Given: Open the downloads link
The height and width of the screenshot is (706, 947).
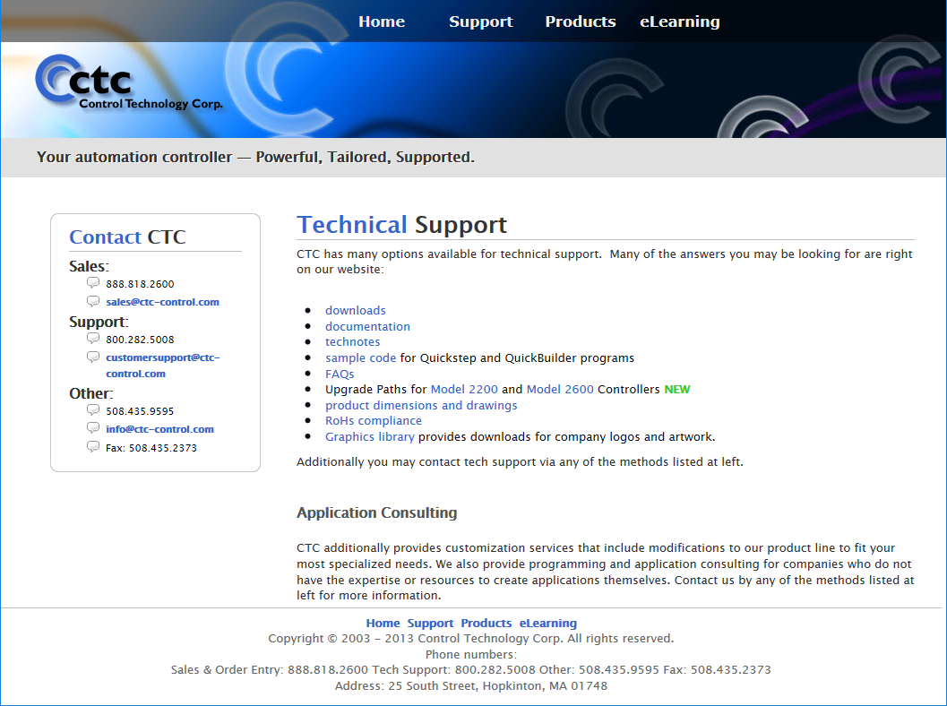Looking at the screenshot, I should click(355, 311).
